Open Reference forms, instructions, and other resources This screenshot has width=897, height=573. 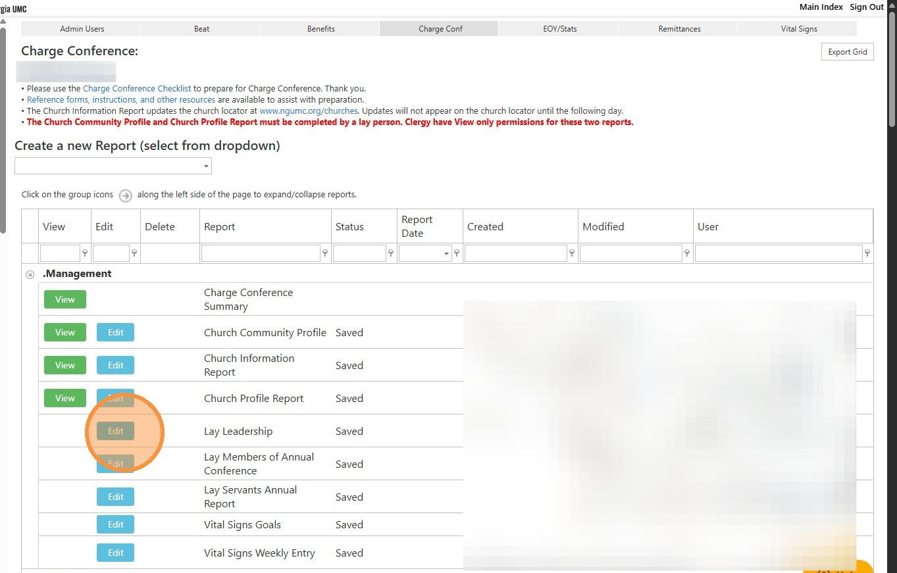121,100
